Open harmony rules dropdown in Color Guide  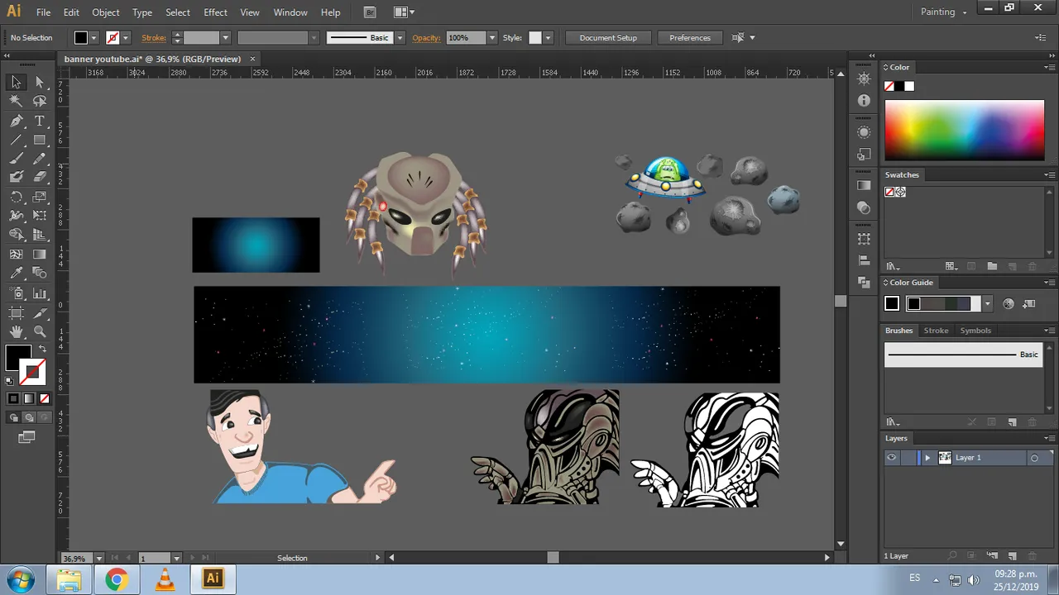[987, 304]
